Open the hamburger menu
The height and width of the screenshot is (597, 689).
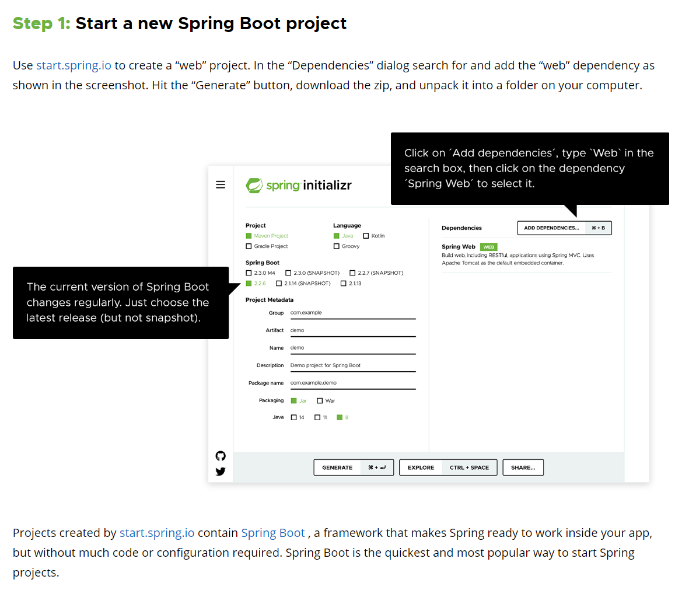pos(221,184)
